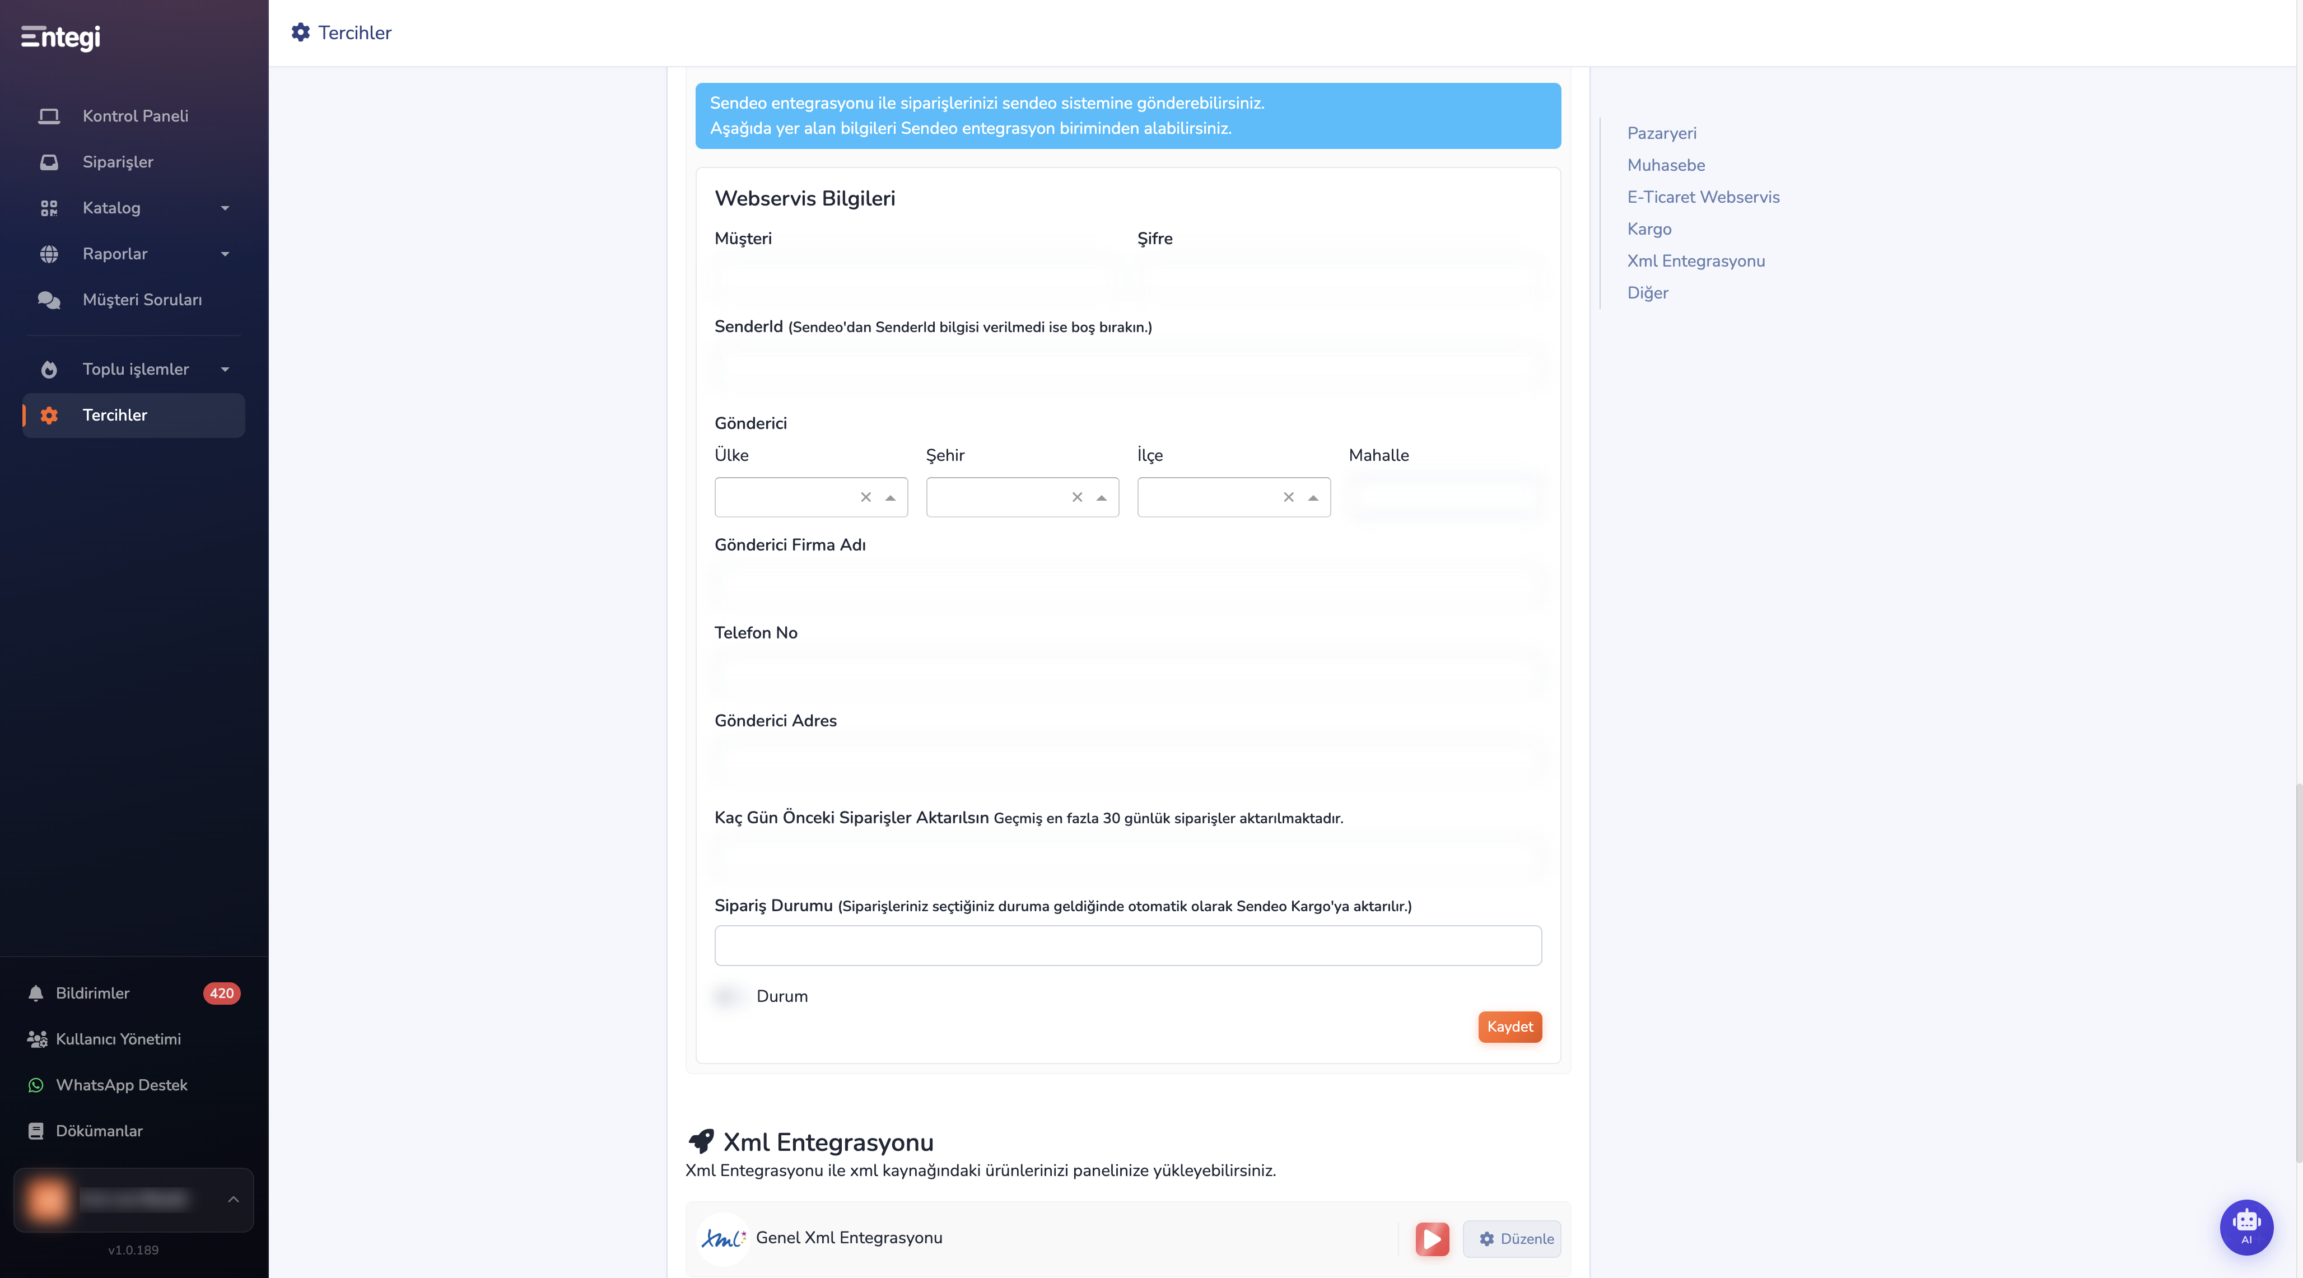This screenshot has height=1278, width=2303.
Task: Open the AI assistant chat bubble
Action: point(2246,1226)
